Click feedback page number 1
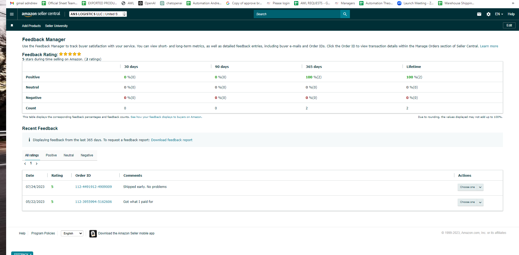Screen dimensions: 519x255 (31, 163)
